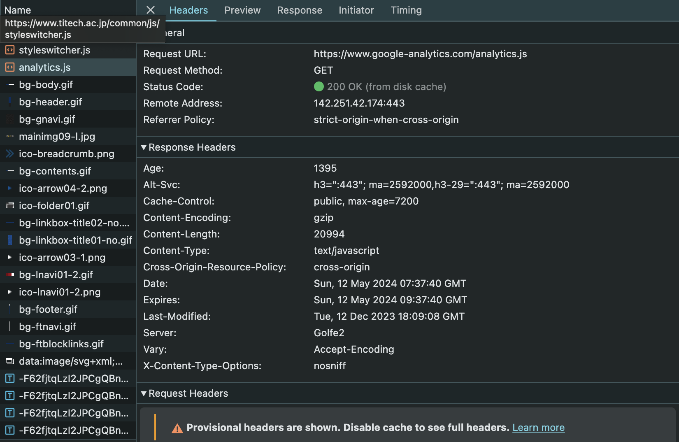Open the Timing tab
679x442 pixels.
coord(406,10)
